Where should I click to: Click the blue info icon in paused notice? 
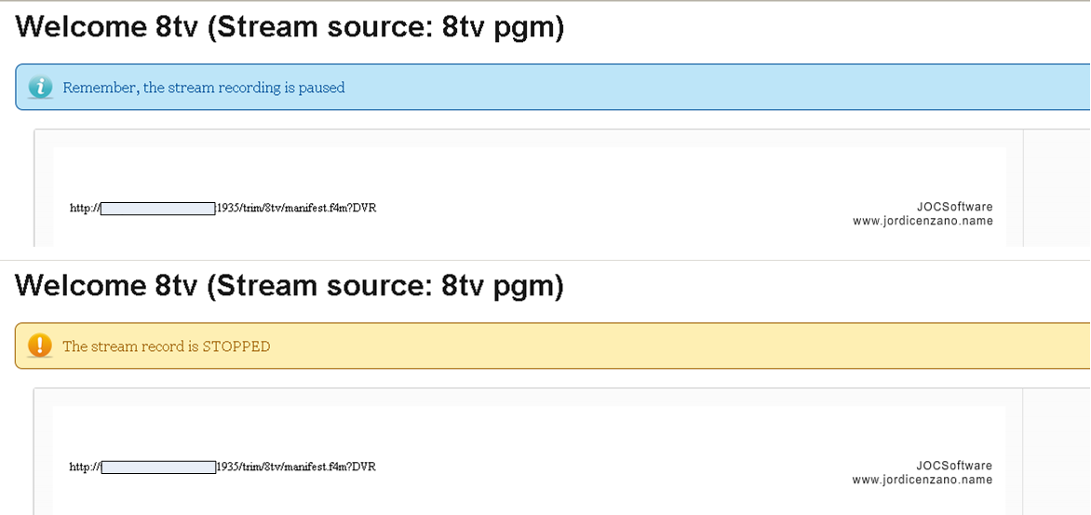(40, 88)
